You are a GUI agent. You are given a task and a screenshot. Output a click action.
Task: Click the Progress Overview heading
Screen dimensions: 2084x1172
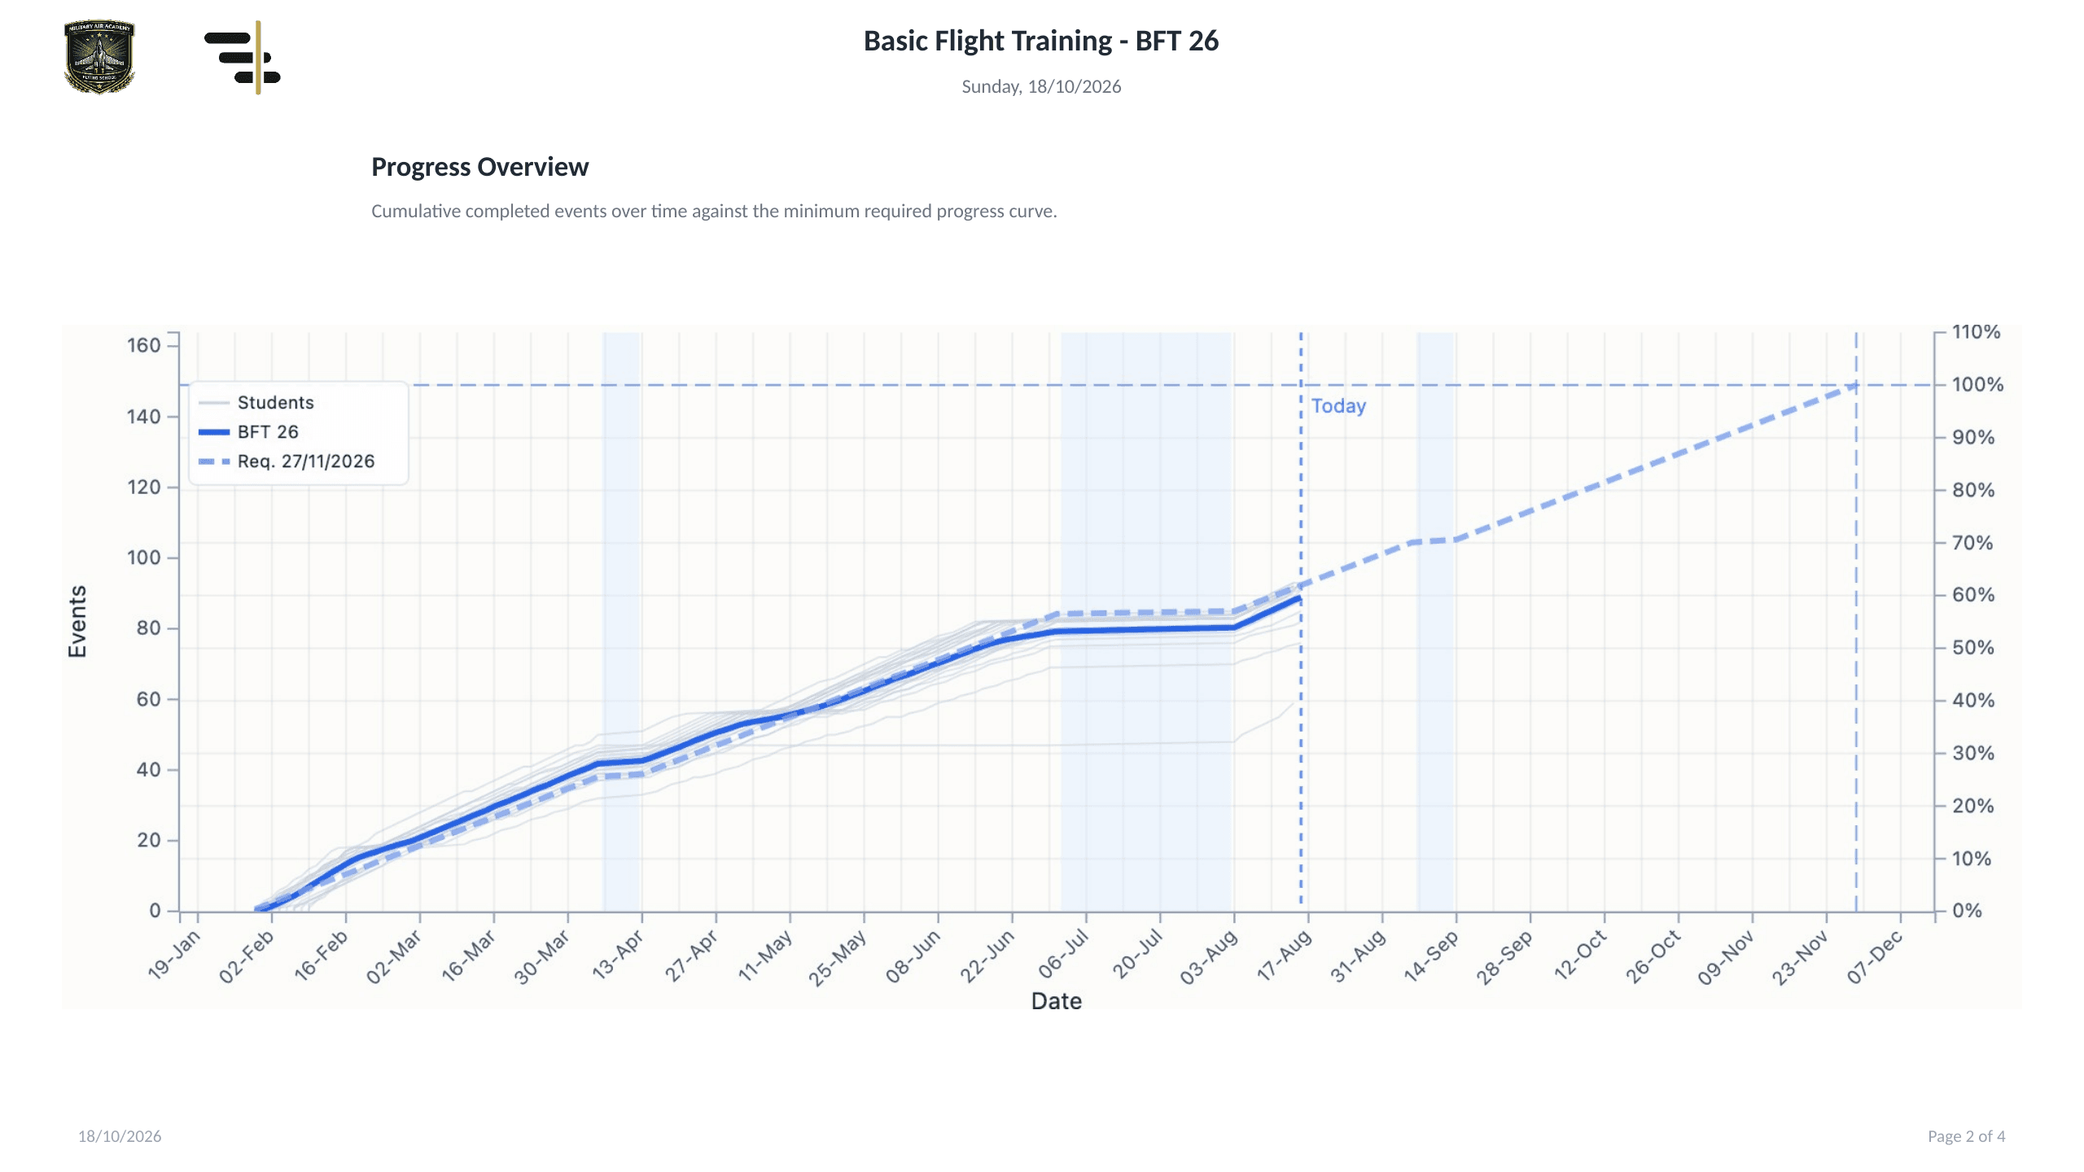479,167
